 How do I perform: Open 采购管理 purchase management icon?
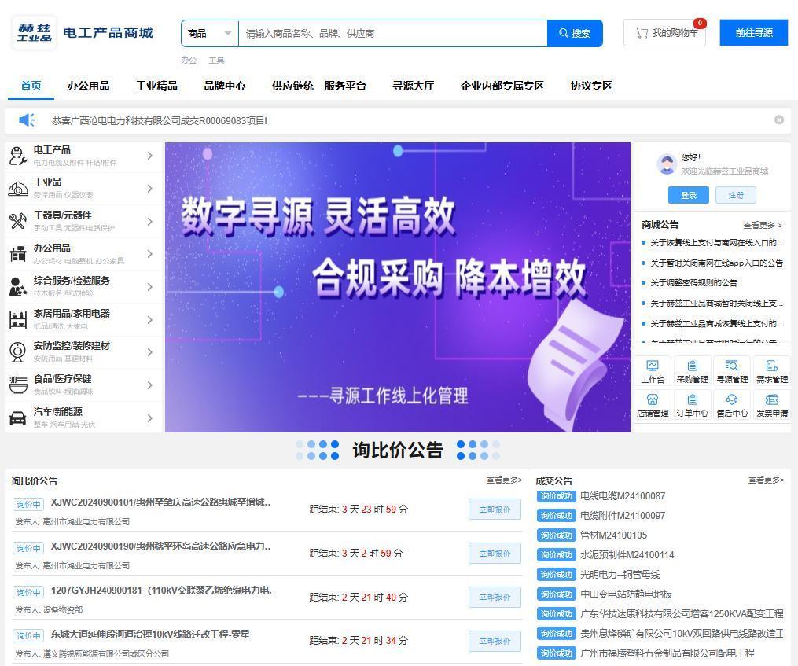(x=692, y=370)
